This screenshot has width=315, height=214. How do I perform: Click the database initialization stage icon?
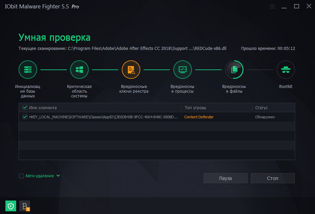28,70
